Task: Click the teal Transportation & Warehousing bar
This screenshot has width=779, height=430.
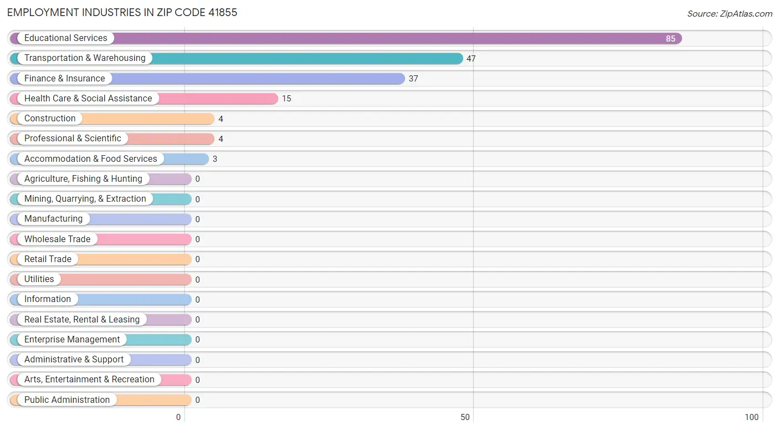Action: pos(236,58)
